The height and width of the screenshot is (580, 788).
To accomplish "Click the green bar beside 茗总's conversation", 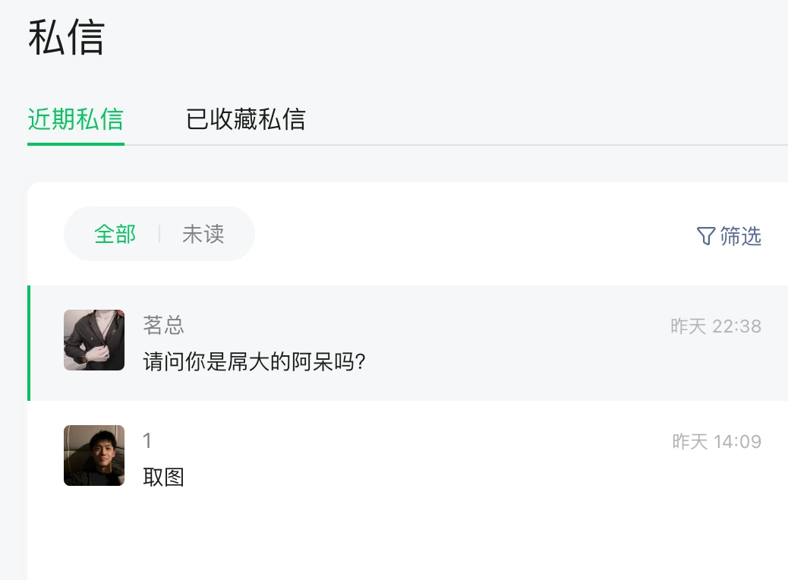I will (29, 343).
